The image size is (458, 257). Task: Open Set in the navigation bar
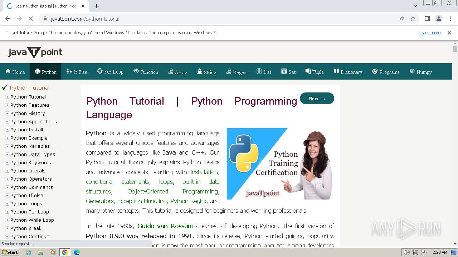point(288,72)
